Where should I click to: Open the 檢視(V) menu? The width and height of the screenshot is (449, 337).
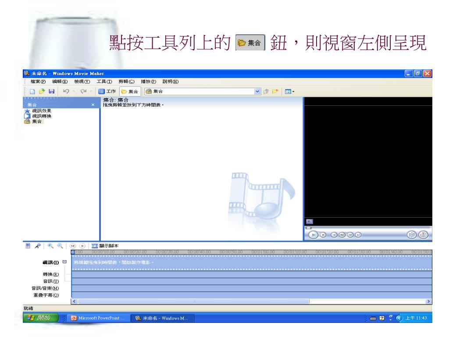(82, 82)
